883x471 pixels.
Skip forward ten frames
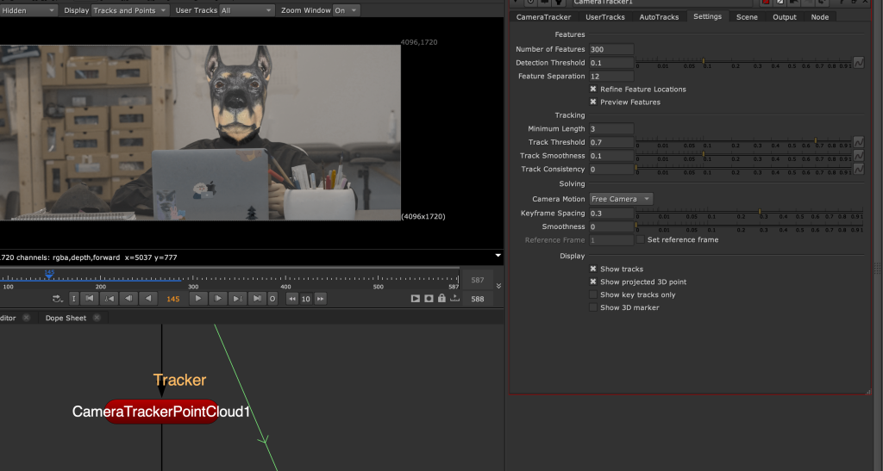tap(321, 299)
